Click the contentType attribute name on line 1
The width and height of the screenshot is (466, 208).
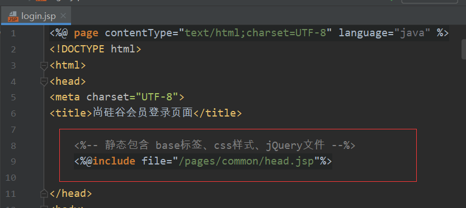click(138, 33)
